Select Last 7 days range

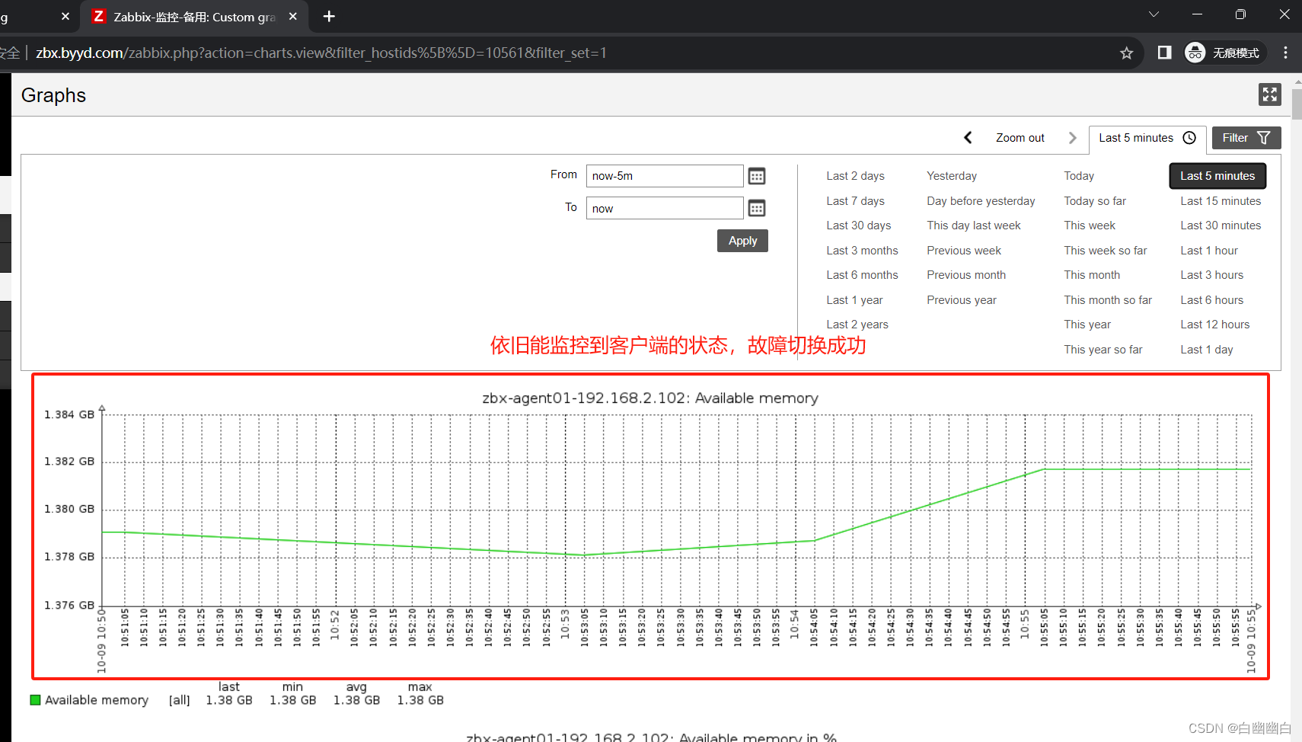pos(855,201)
